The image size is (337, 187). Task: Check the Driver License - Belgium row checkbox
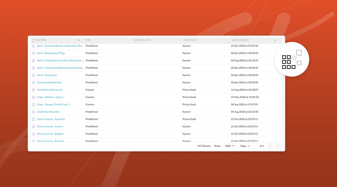pos(33,134)
